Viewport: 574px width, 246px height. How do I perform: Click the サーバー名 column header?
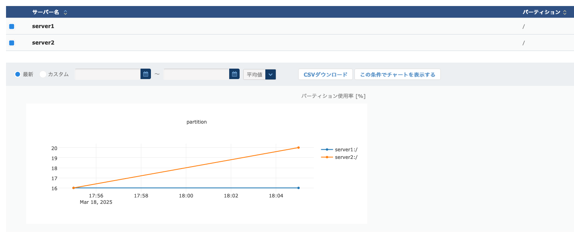tap(45, 12)
